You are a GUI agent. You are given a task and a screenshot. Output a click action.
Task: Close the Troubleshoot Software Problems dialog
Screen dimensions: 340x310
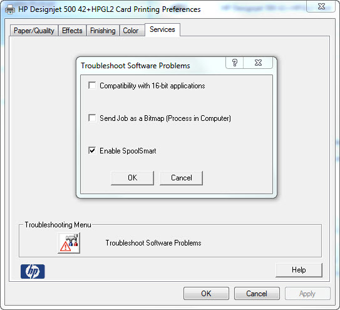(258, 63)
